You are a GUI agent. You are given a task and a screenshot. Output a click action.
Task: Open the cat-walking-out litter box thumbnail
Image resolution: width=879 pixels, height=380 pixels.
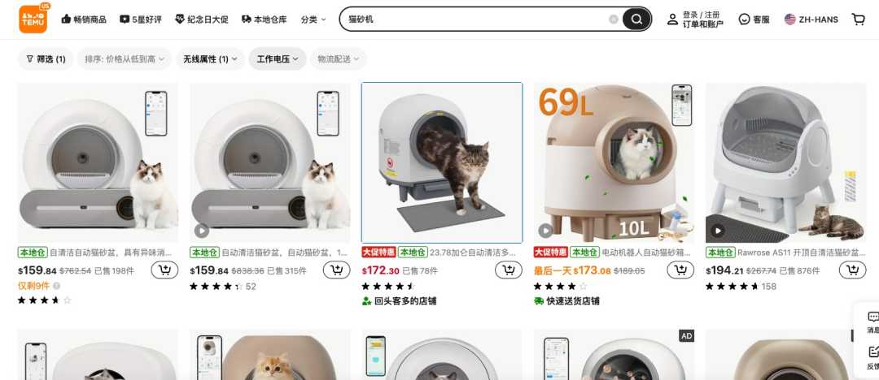click(x=442, y=163)
